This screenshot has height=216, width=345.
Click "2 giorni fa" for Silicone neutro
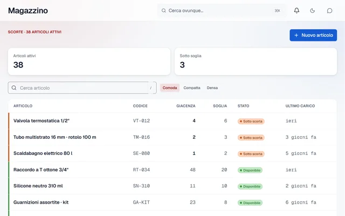click(x=301, y=186)
